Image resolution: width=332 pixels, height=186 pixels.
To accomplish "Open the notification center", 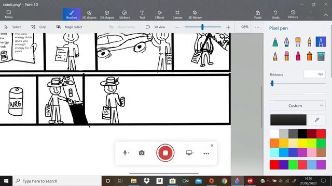I will pyautogui.click(x=323, y=181).
